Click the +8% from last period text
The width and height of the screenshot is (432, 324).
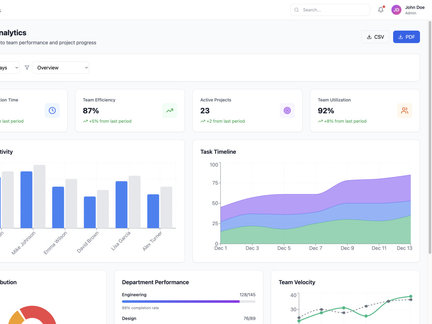[x=345, y=121]
